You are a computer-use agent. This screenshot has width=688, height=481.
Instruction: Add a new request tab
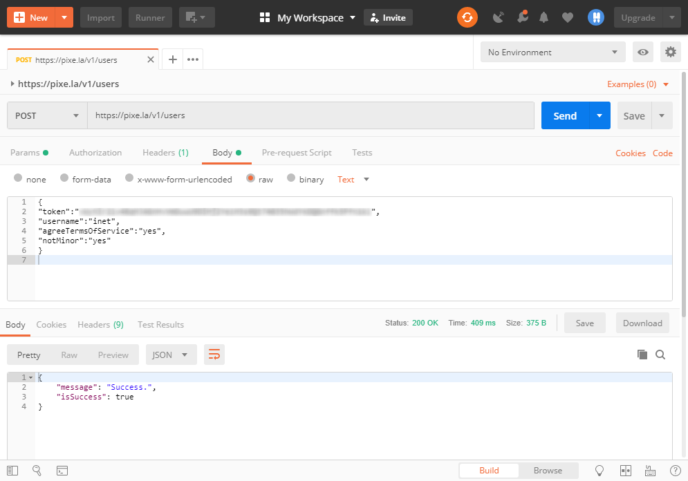173,59
